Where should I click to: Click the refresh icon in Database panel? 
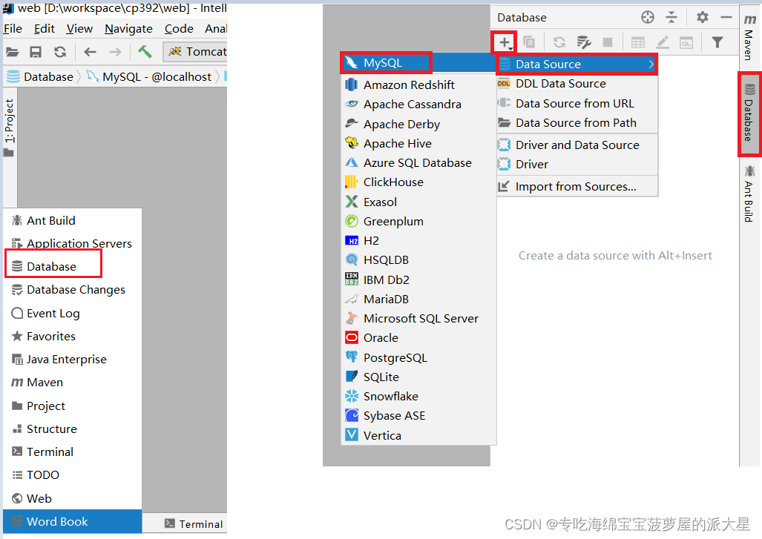[x=559, y=43]
